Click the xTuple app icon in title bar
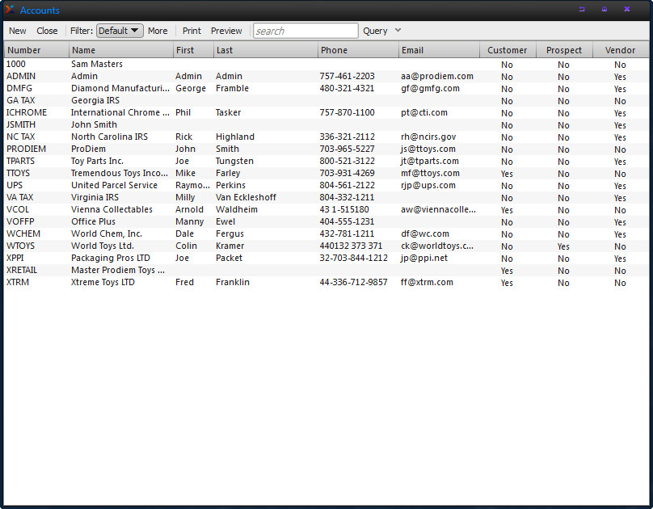This screenshot has height=509, width=653. pos(9,10)
